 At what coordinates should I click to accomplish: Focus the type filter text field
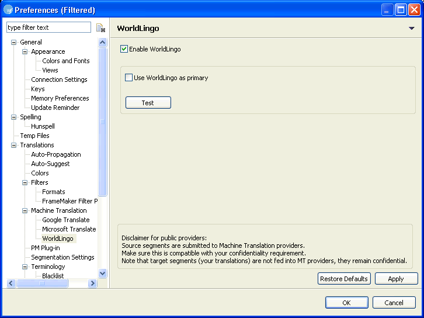click(48, 27)
